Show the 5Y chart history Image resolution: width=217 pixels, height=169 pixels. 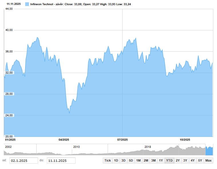200,160
